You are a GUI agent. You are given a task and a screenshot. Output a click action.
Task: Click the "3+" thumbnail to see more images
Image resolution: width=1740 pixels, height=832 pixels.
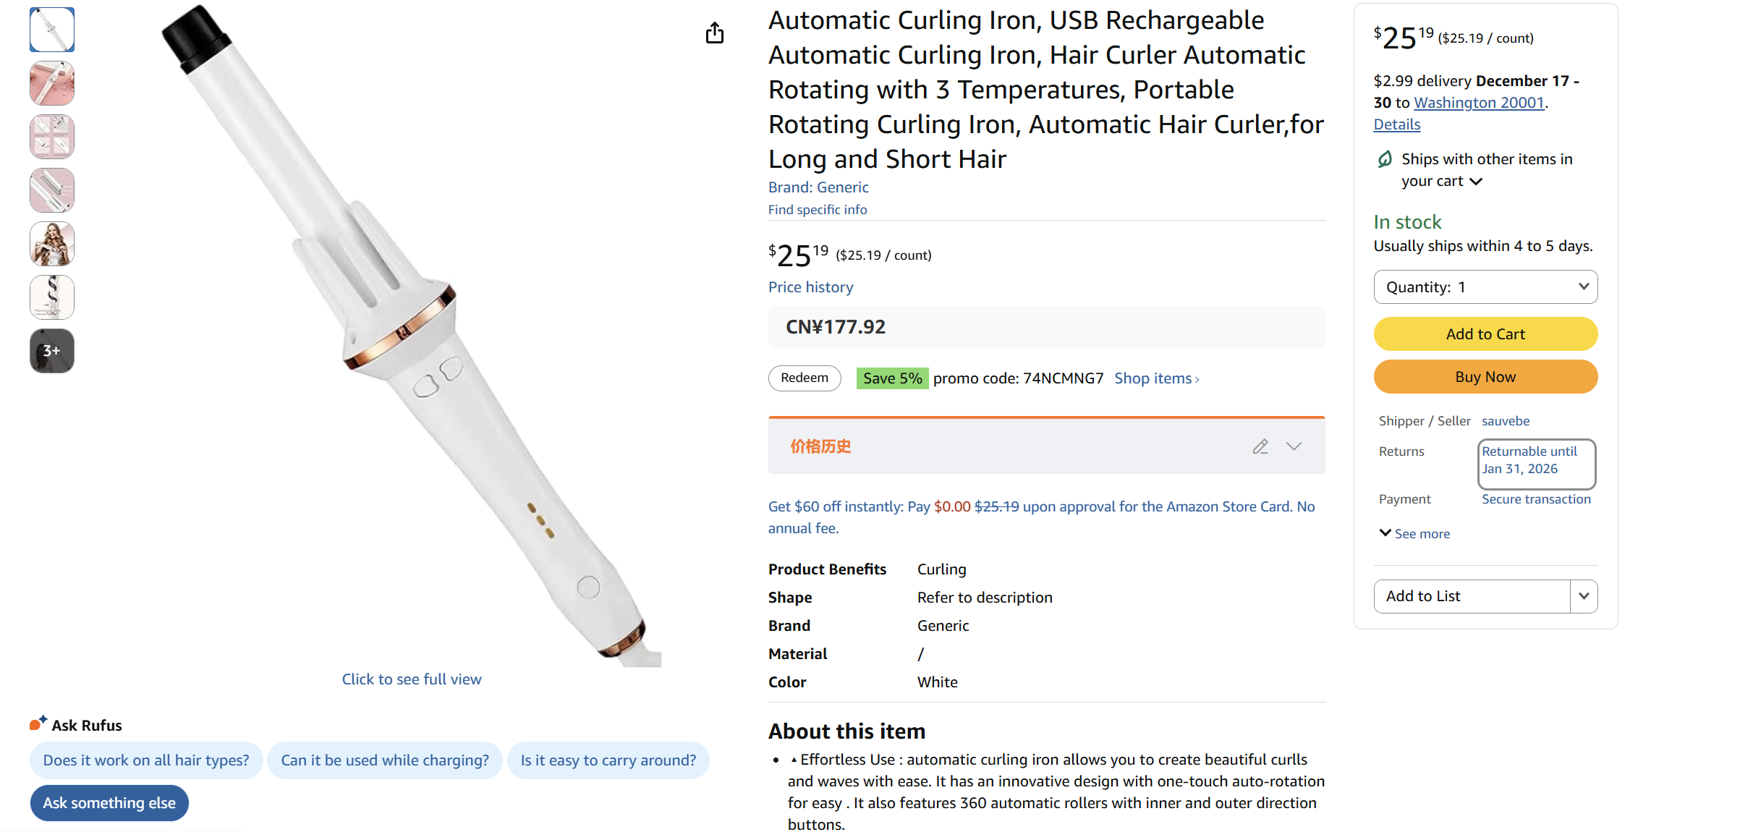coord(51,350)
